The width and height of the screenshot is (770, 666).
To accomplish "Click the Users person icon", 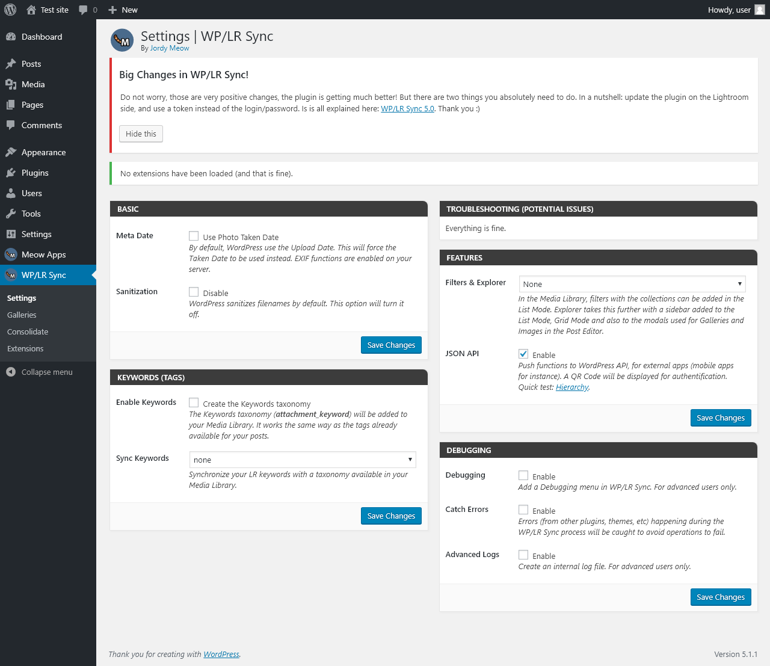I will (x=11, y=193).
